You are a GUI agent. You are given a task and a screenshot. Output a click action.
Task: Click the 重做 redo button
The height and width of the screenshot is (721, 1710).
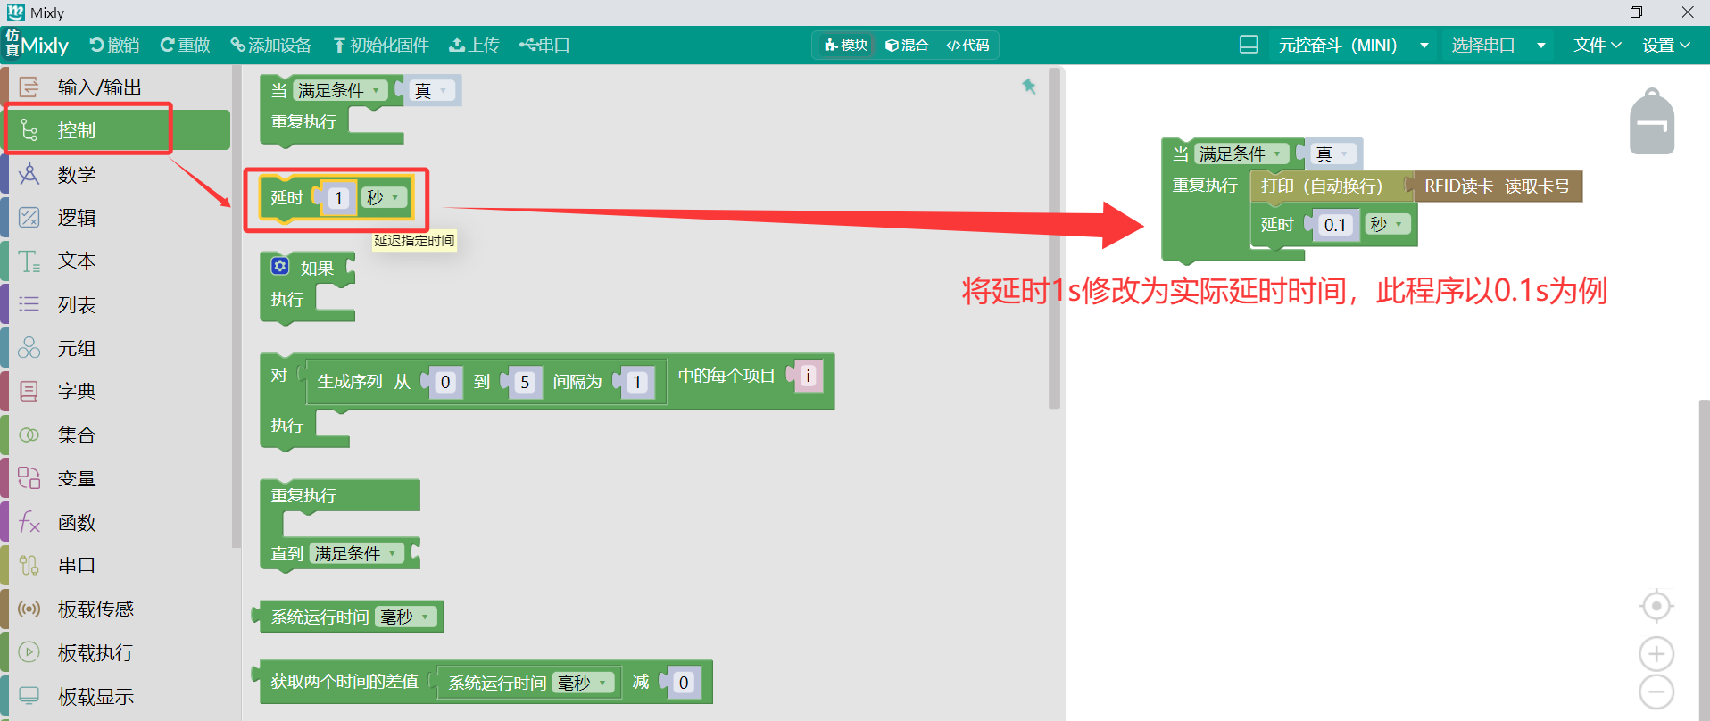pyautogui.click(x=185, y=46)
